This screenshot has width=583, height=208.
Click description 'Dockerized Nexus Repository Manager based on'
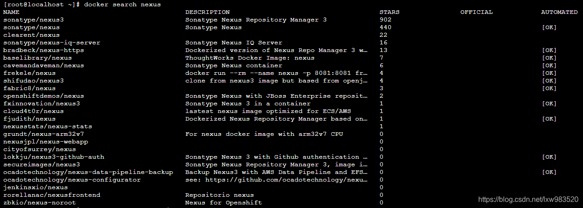pos(276,119)
